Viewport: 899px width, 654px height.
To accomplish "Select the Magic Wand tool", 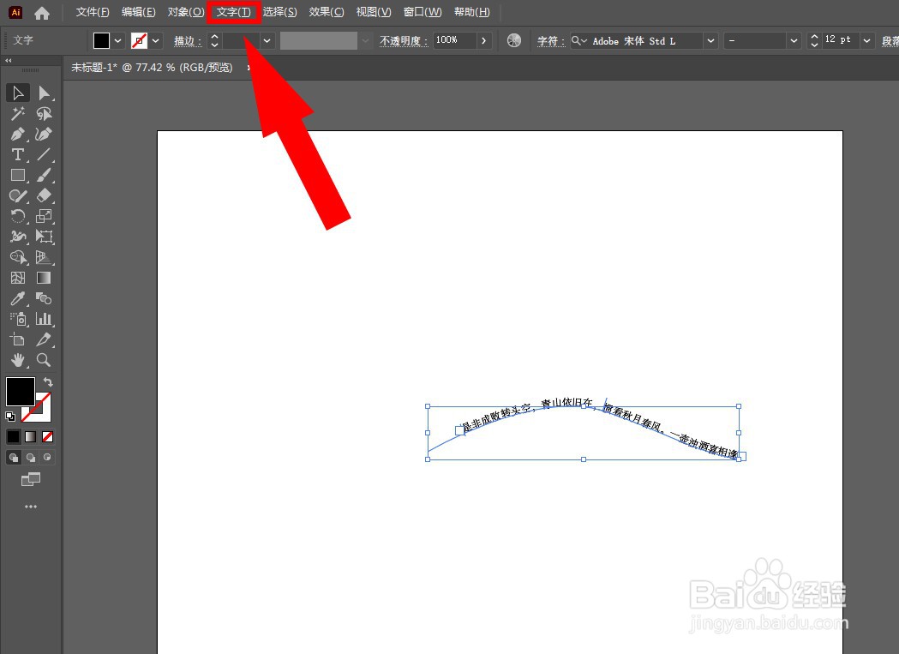I will point(18,114).
